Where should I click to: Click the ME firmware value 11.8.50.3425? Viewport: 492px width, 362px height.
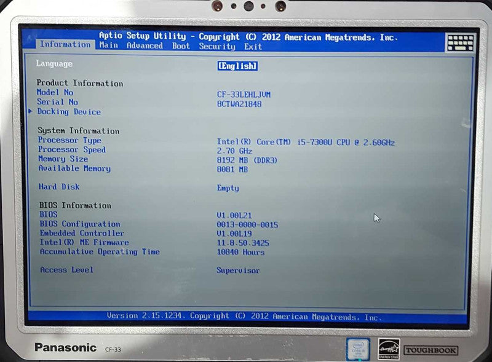pyautogui.click(x=243, y=243)
